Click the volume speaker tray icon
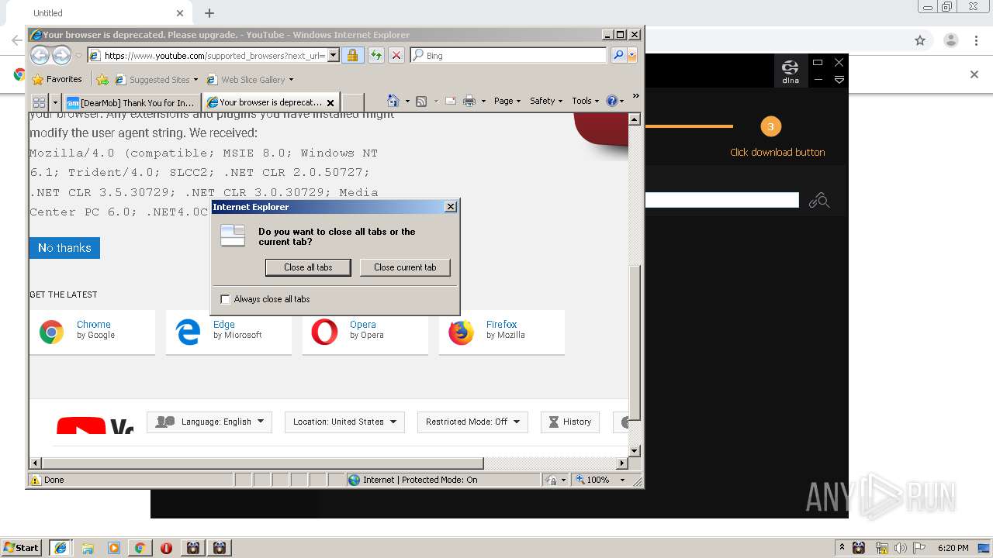The image size is (993, 558). [x=900, y=548]
